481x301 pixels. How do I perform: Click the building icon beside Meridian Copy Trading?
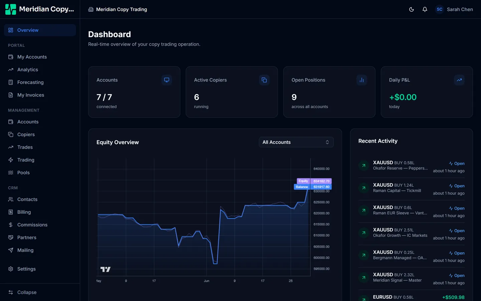91,9
